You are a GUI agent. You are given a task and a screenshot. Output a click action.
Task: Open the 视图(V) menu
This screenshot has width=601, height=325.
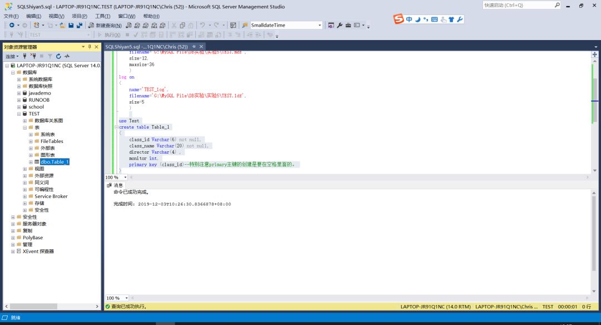click(56, 16)
